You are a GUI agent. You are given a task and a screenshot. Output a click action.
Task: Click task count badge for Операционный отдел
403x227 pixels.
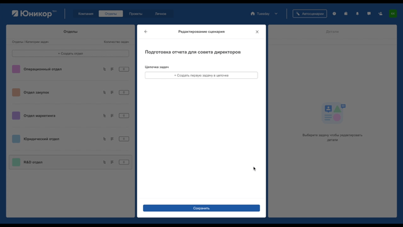point(123,69)
